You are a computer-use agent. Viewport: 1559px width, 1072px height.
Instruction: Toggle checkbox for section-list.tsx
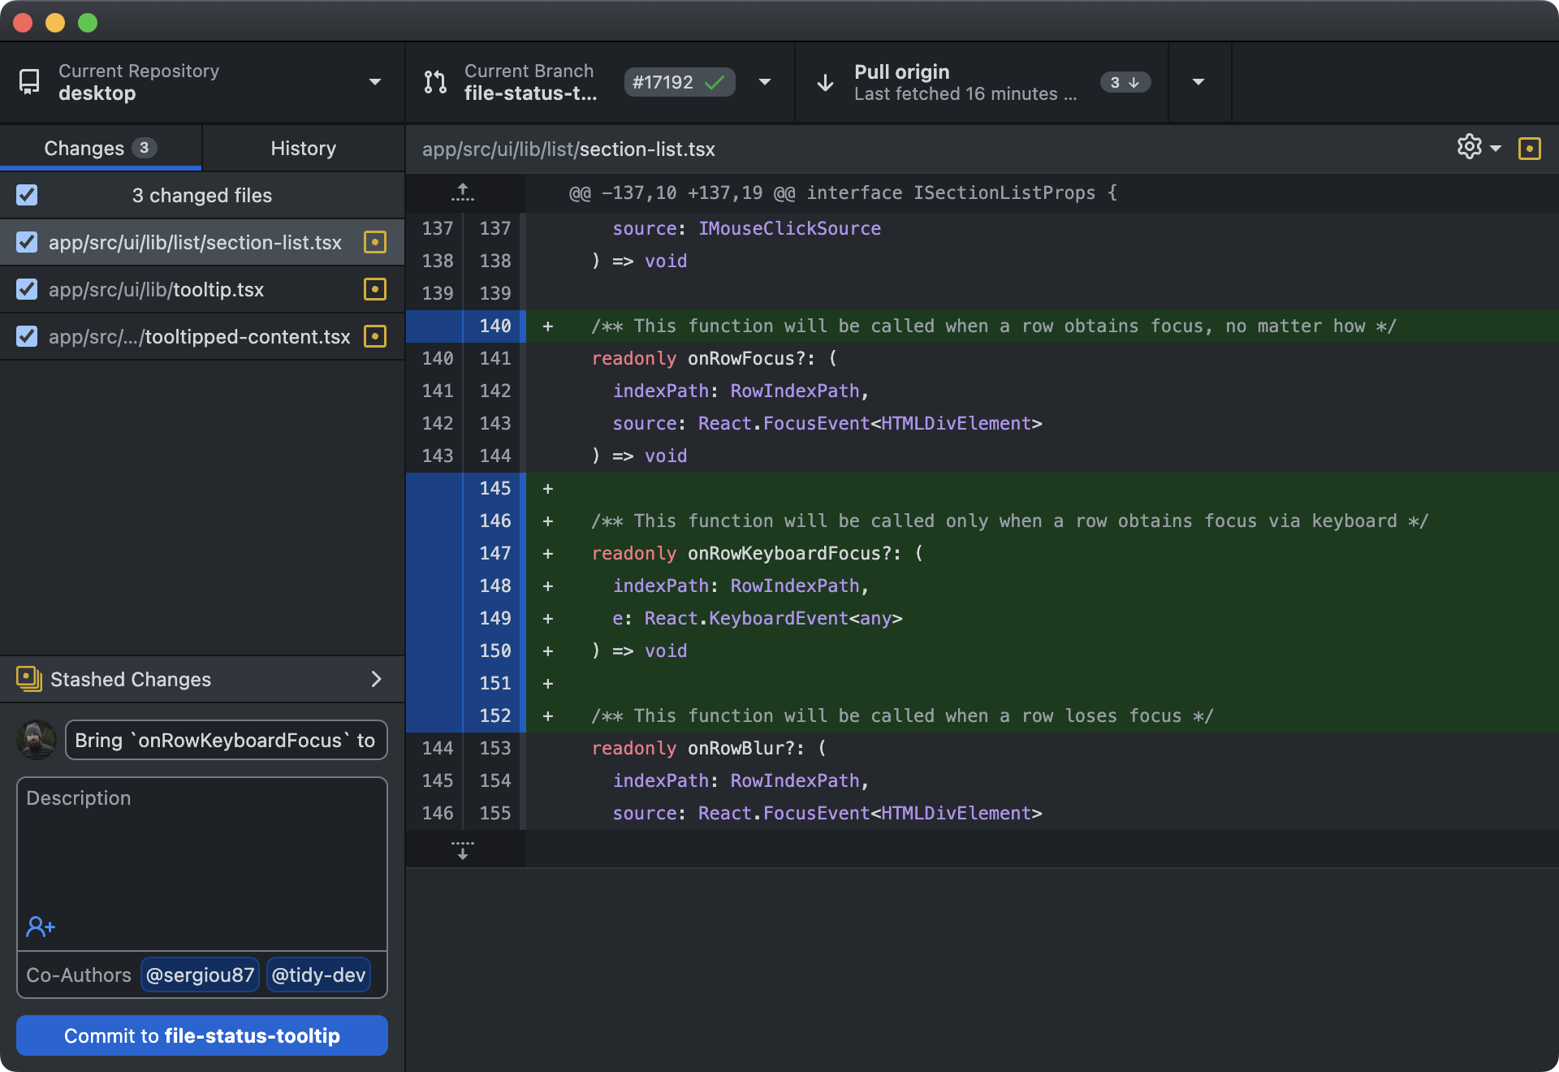pyautogui.click(x=26, y=242)
